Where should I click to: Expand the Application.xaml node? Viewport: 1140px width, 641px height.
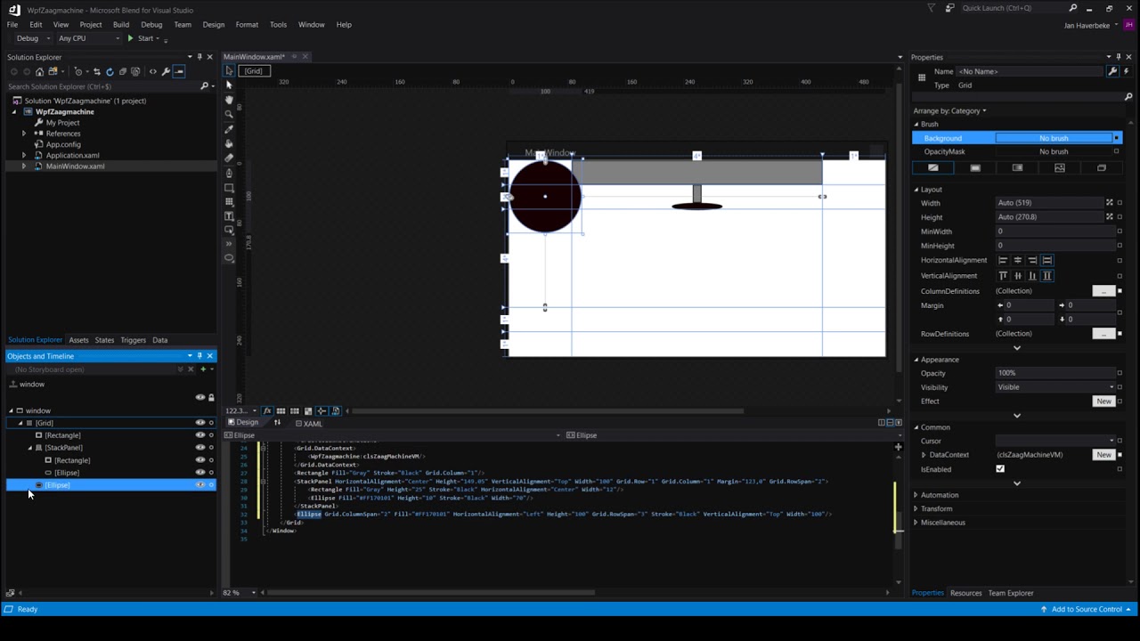click(24, 155)
